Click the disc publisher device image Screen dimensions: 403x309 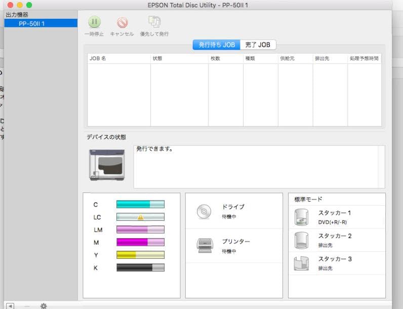pos(107,165)
